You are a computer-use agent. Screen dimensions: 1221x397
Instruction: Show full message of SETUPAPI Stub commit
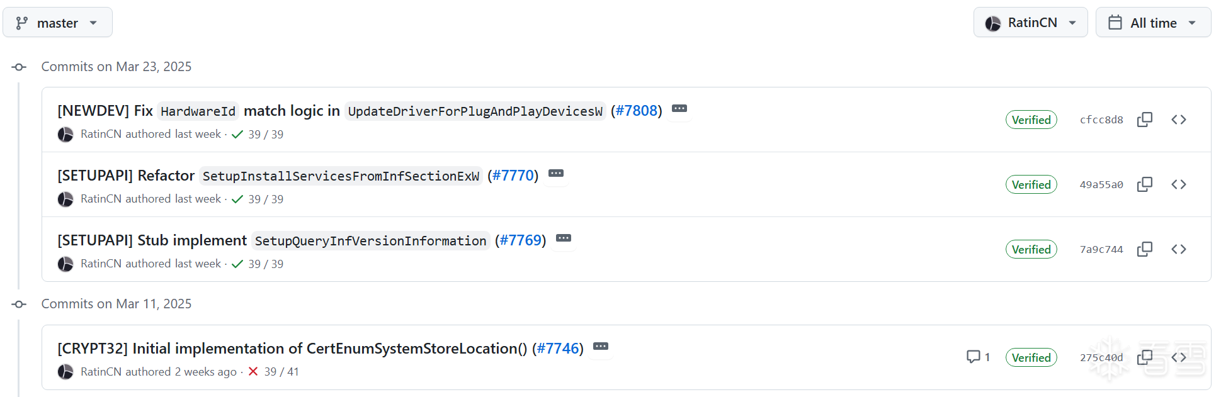point(564,238)
